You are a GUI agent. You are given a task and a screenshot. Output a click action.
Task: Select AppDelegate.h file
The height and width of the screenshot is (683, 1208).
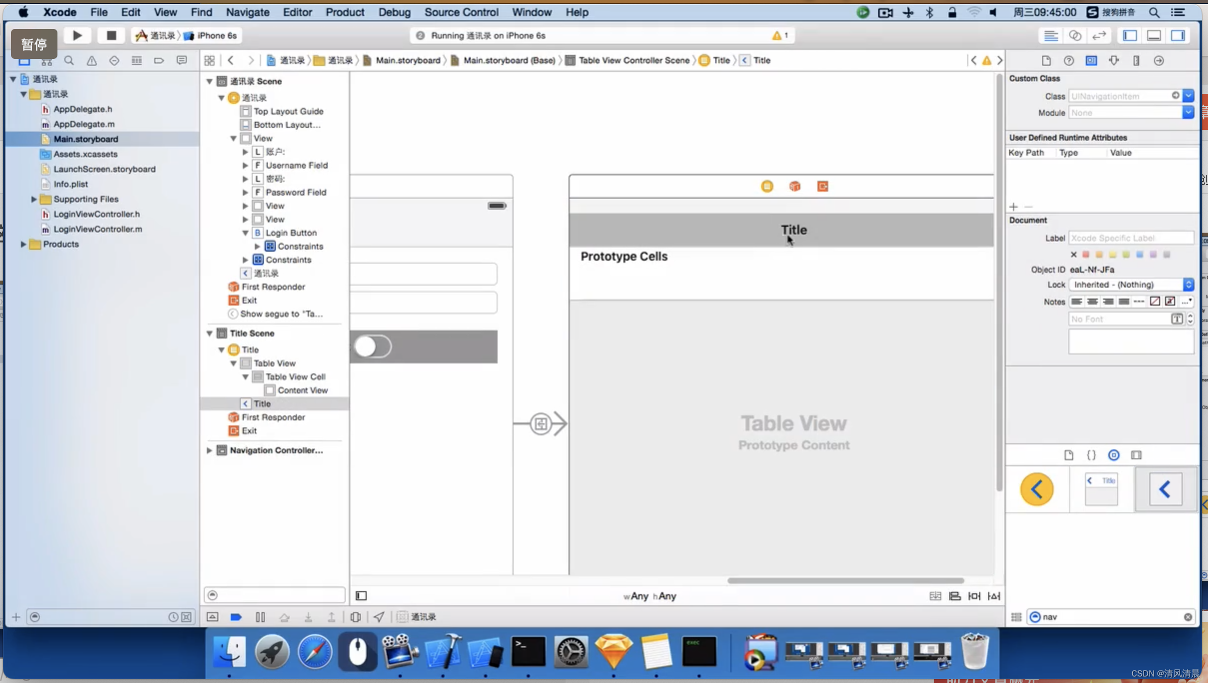(82, 109)
